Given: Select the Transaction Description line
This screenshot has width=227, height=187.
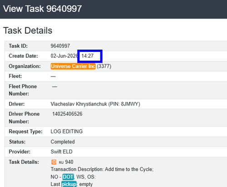Looking at the screenshot, I should point(102,169).
